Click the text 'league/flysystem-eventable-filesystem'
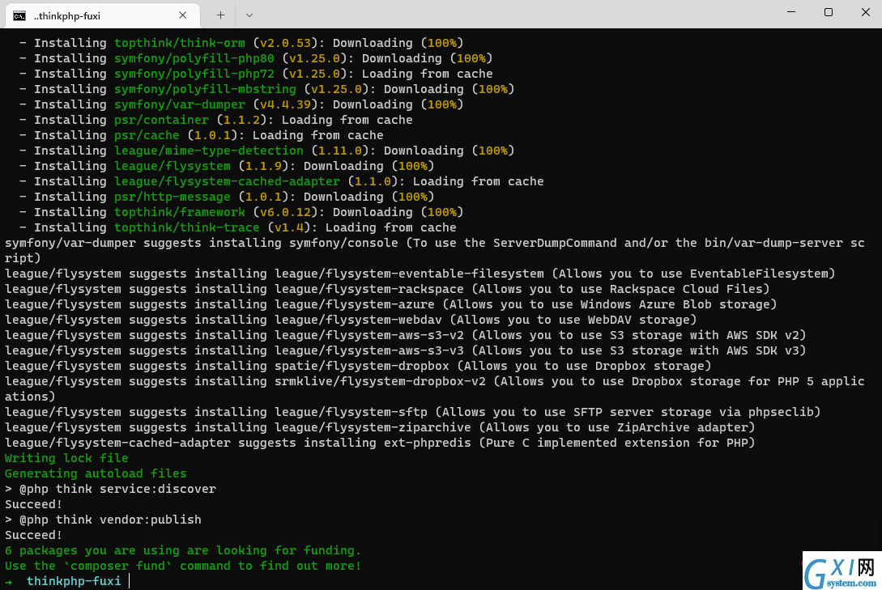Image resolution: width=882 pixels, height=590 pixels. point(409,273)
